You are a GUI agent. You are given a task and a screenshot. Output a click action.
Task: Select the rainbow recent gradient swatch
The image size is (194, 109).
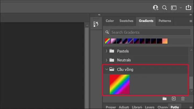click(x=108, y=41)
